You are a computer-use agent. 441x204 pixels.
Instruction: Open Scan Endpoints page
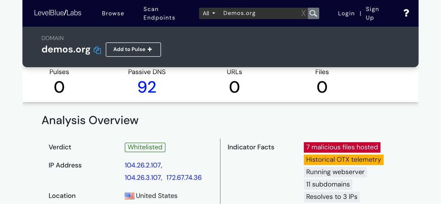(159, 13)
